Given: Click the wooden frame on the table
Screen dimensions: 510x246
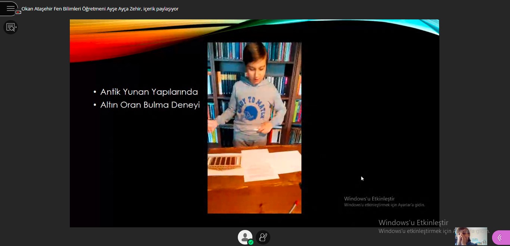Looking at the screenshot, I should [x=225, y=162].
